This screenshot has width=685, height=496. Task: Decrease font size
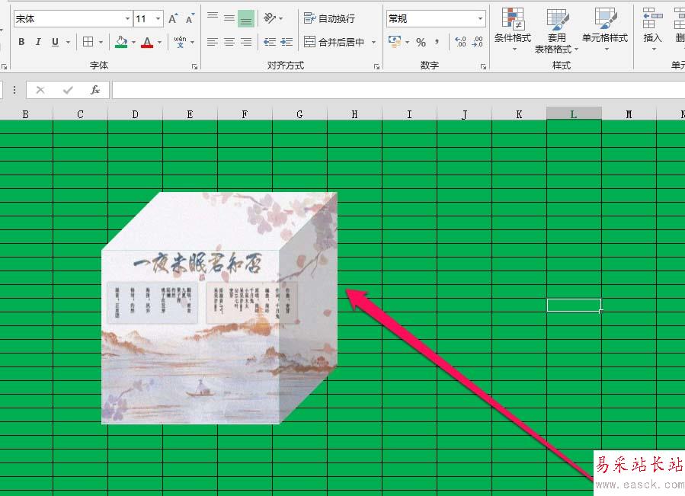(190, 19)
